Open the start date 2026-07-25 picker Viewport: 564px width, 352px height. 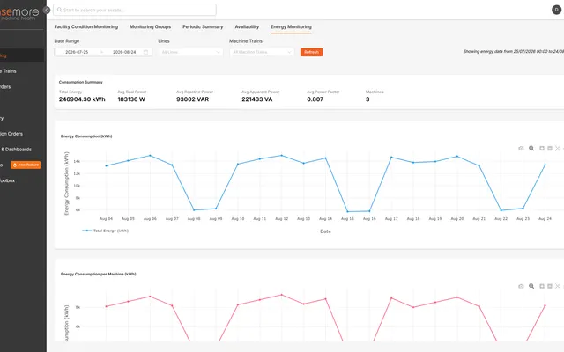77,52
